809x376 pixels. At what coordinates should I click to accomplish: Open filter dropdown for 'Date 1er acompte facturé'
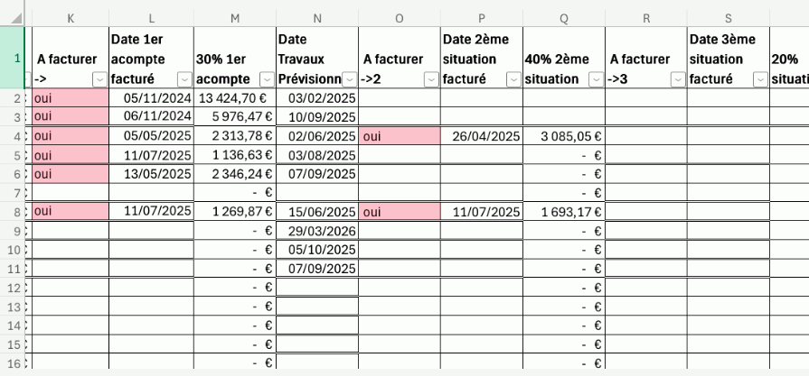pyautogui.click(x=183, y=79)
